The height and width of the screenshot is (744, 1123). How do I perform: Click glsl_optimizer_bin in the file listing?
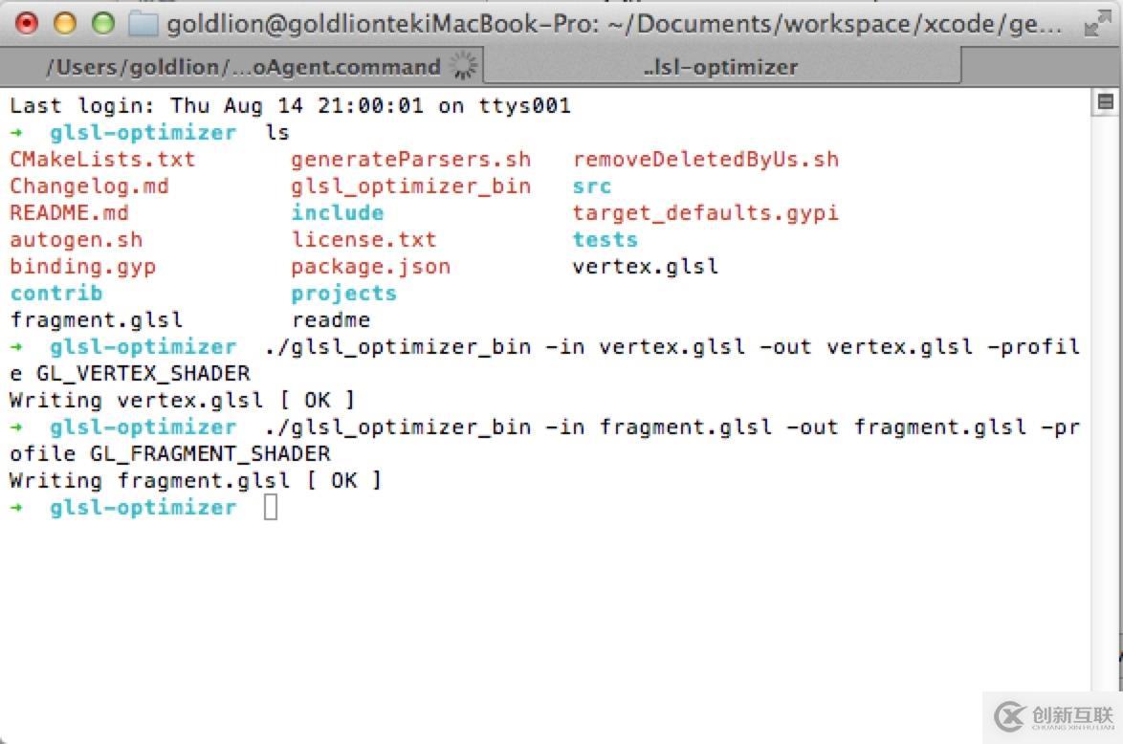tap(410, 186)
